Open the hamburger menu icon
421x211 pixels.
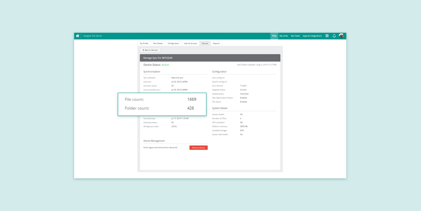327,36
